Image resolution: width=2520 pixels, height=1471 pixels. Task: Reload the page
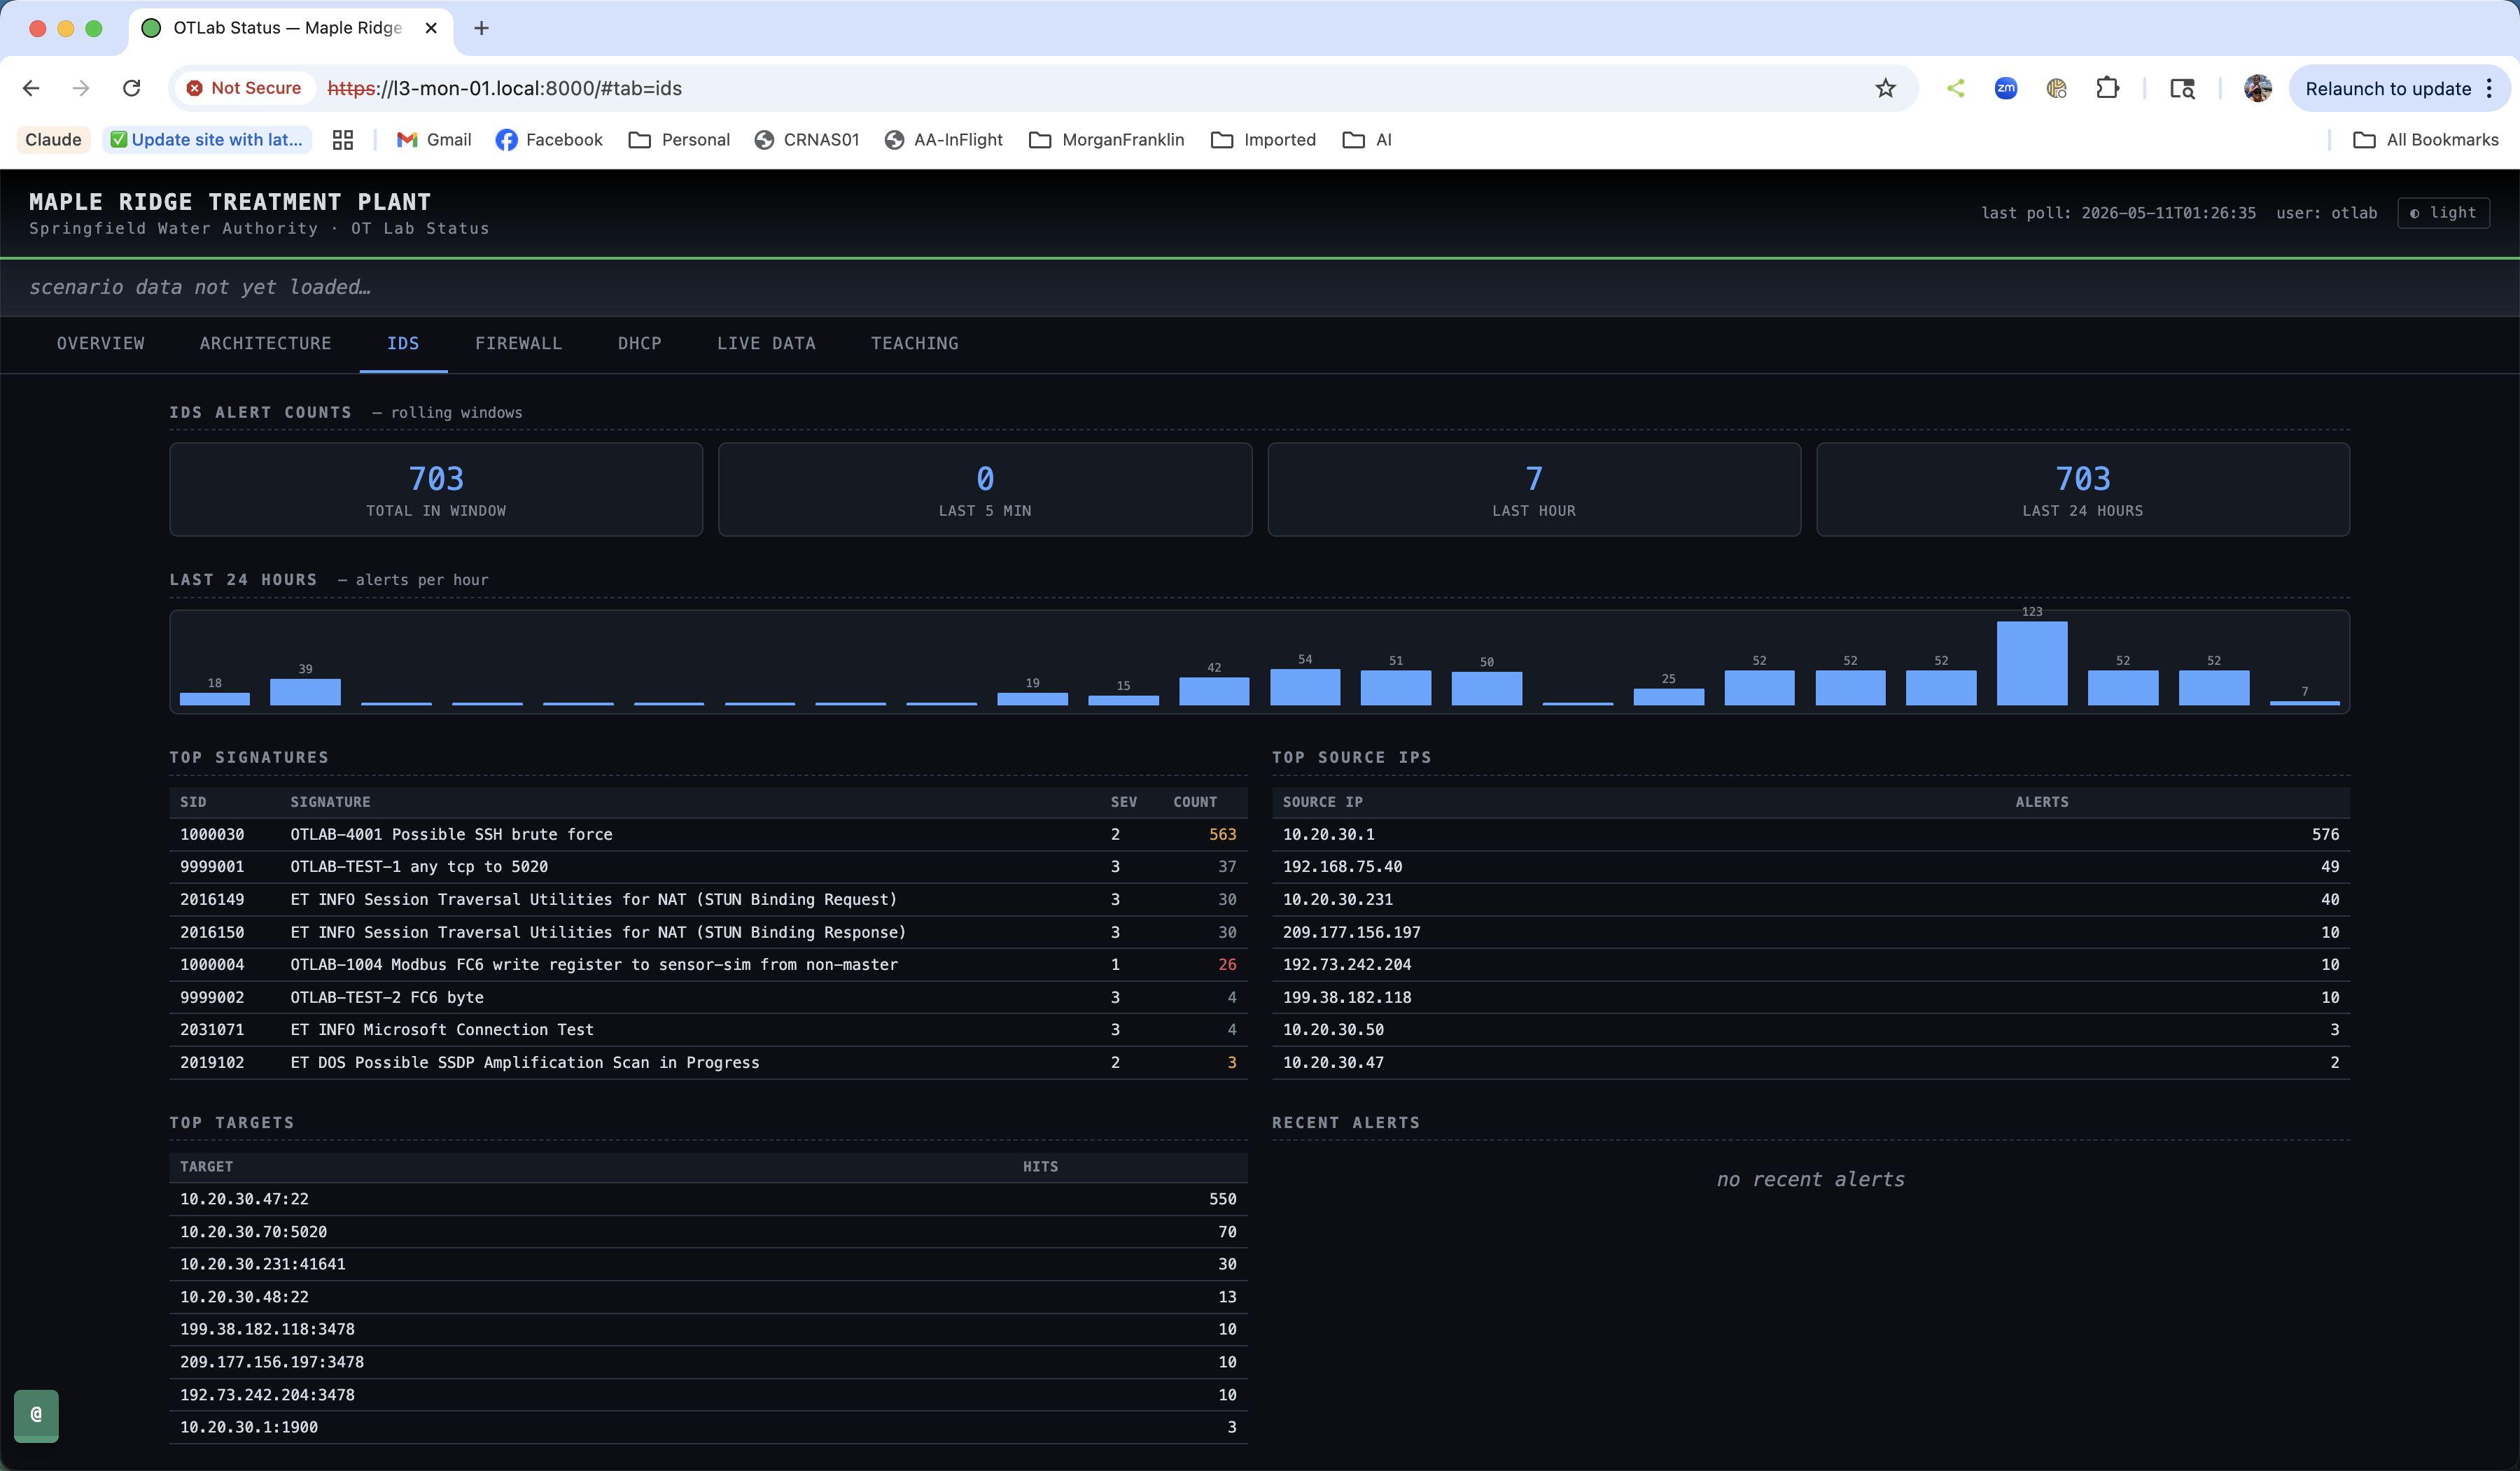click(131, 88)
